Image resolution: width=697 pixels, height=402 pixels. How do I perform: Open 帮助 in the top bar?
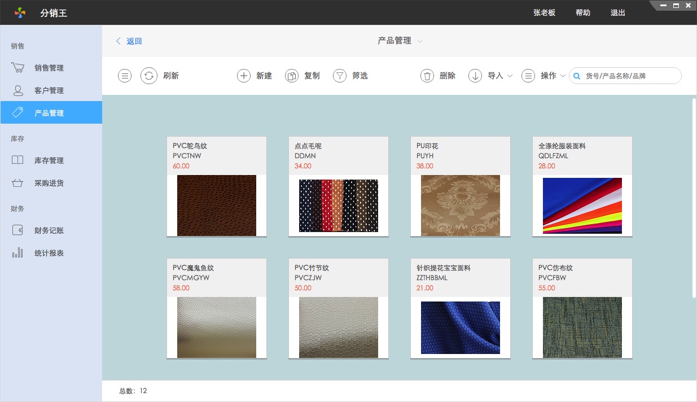tap(583, 12)
